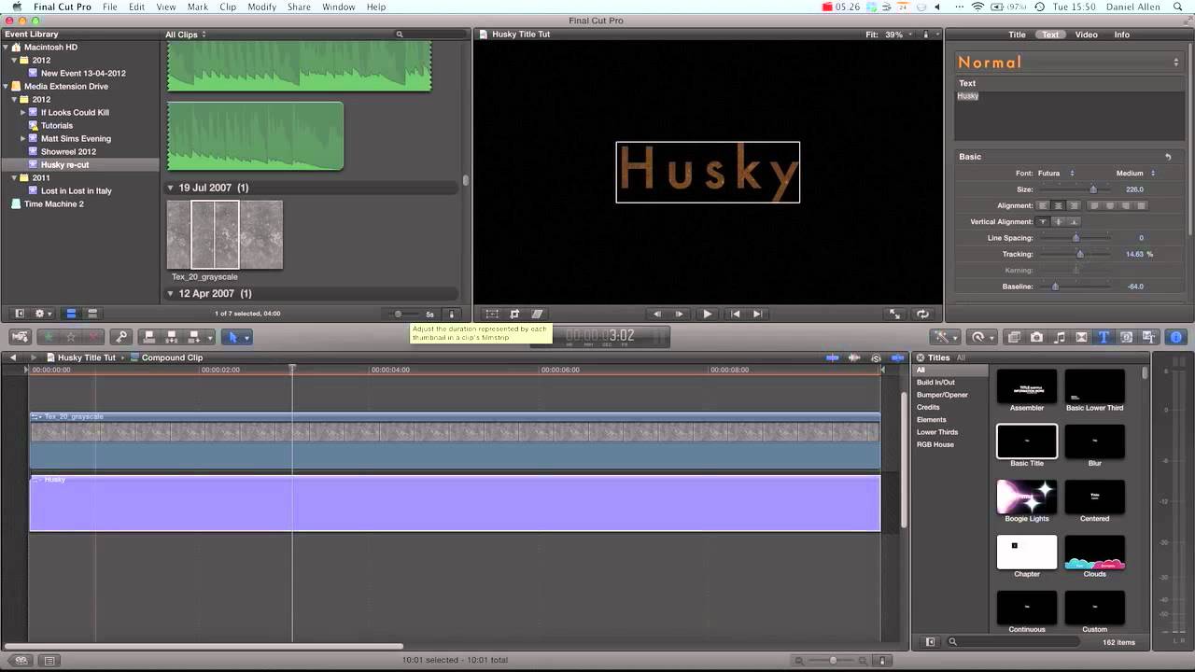Show the Transitions Browser

click(x=1081, y=337)
